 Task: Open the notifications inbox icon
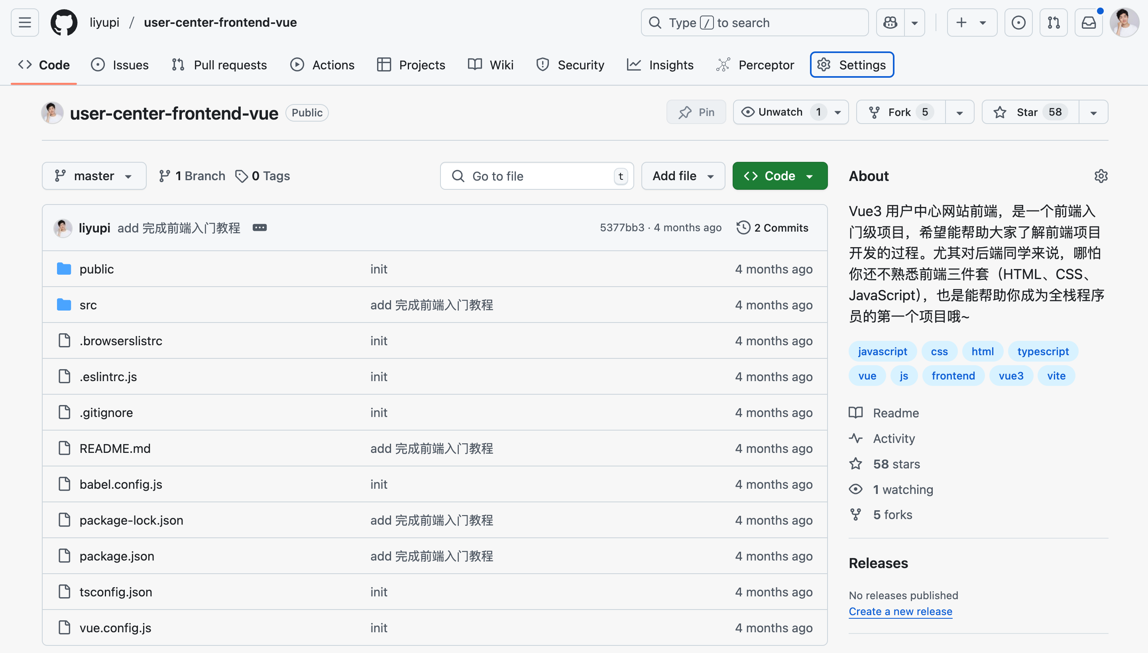[x=1088, y=22]
